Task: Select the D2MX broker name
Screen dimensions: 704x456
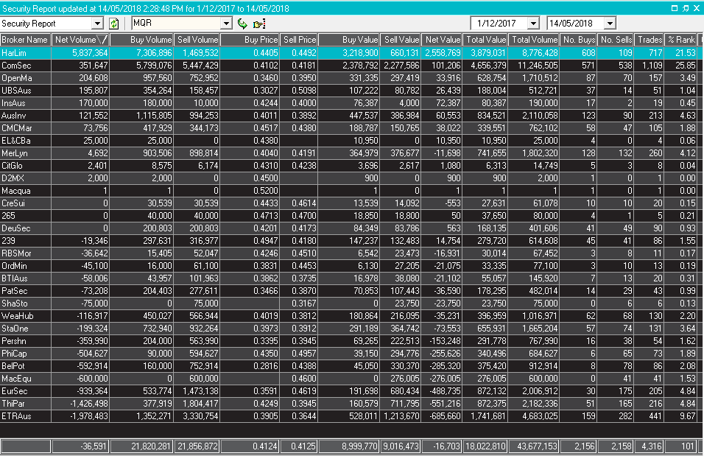Action: (13, 178)
